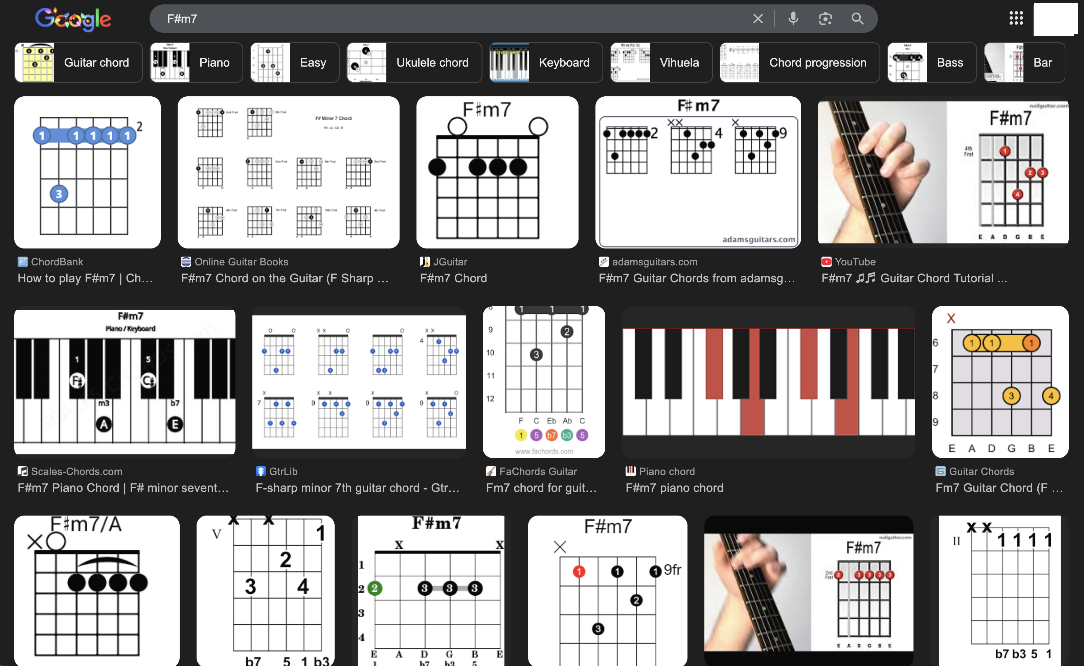
Task: Open 'How to play F#m7' ChordBank link
Action: point(85,278)
